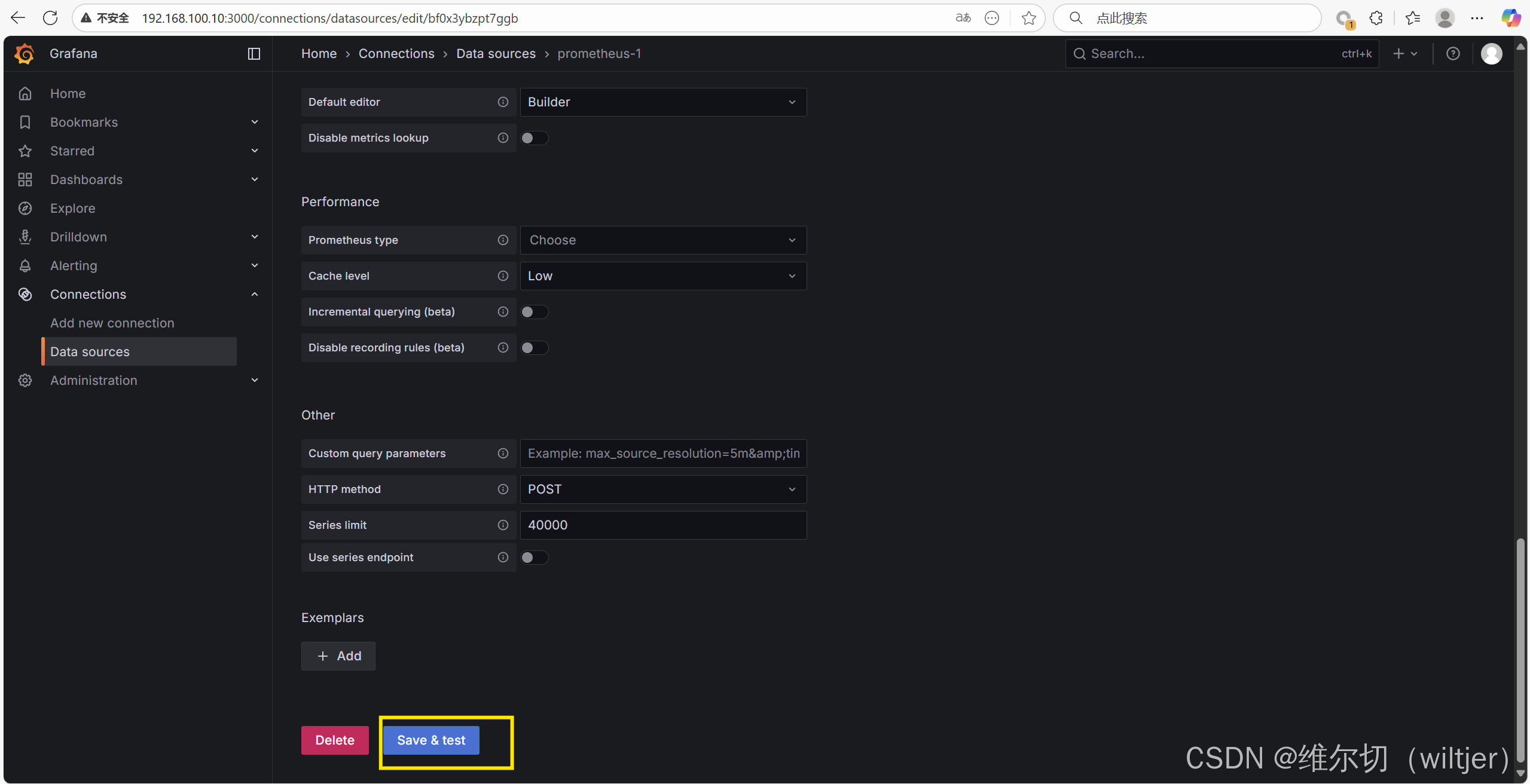Click the Save & test button
The image size is (1530, 784).
[430, 740]
